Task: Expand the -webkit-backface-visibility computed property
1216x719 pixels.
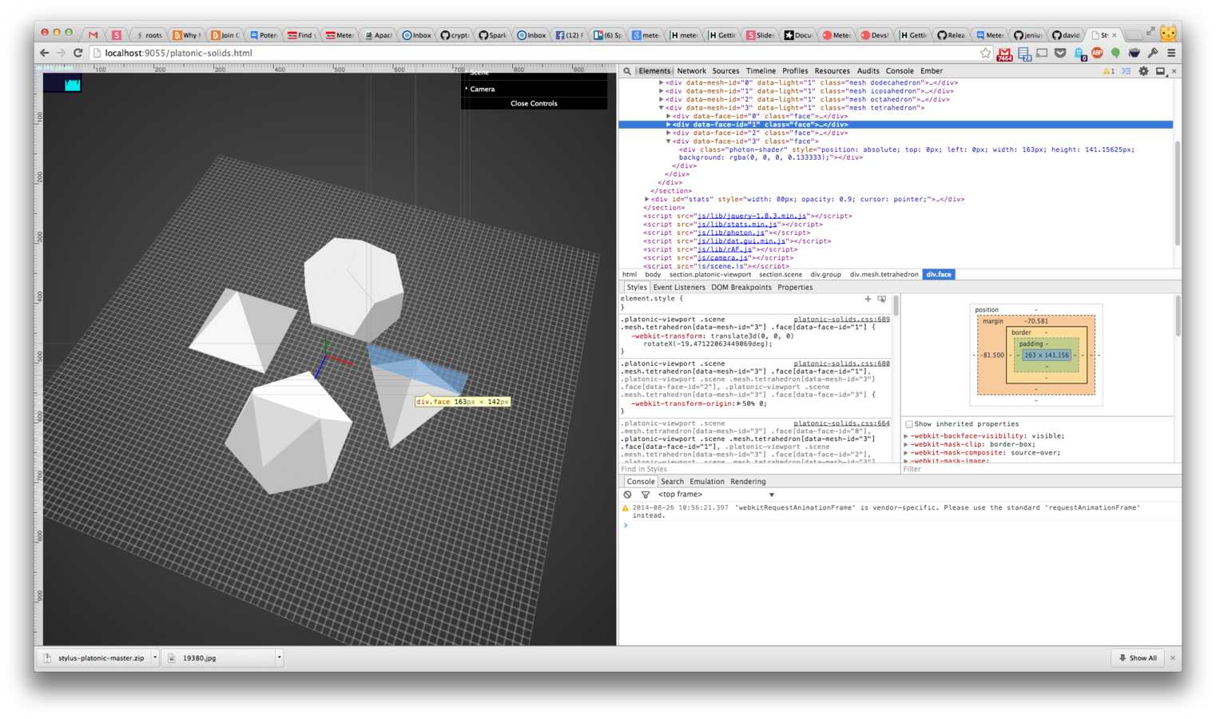Action: pos(906,436)
